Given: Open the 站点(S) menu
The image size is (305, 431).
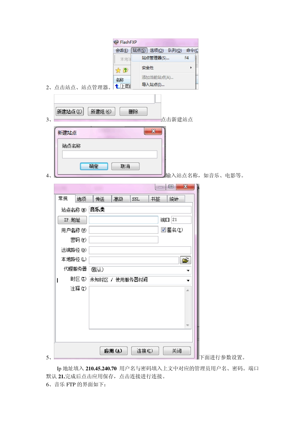Looking at the screenshot, I should click(x=139, y=50).
